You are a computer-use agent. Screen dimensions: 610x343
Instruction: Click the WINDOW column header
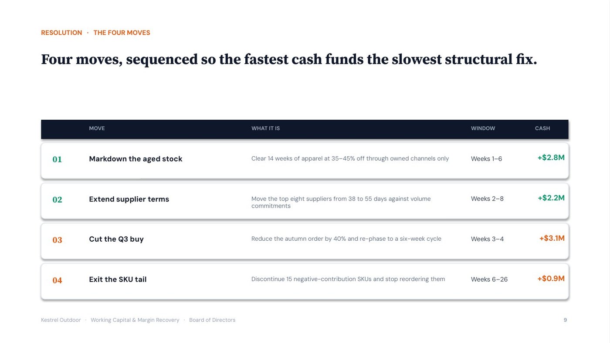(x=483, y=128)
